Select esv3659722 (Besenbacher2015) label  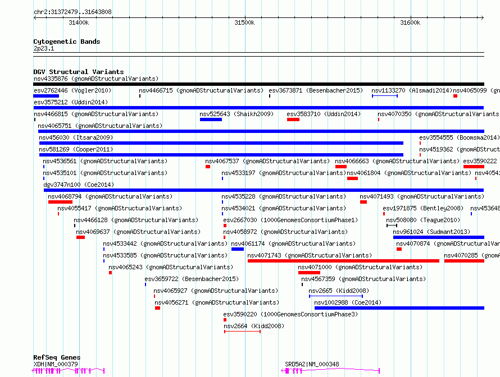(x=192, y=279)
